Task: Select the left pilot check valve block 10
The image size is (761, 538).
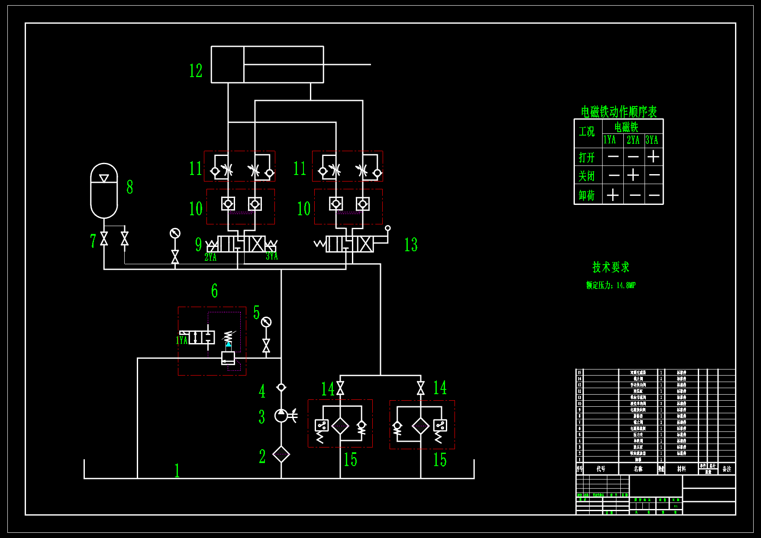Action: point(241,207)
